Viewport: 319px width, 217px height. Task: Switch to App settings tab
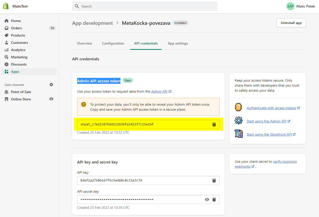[x=178, y=43]
